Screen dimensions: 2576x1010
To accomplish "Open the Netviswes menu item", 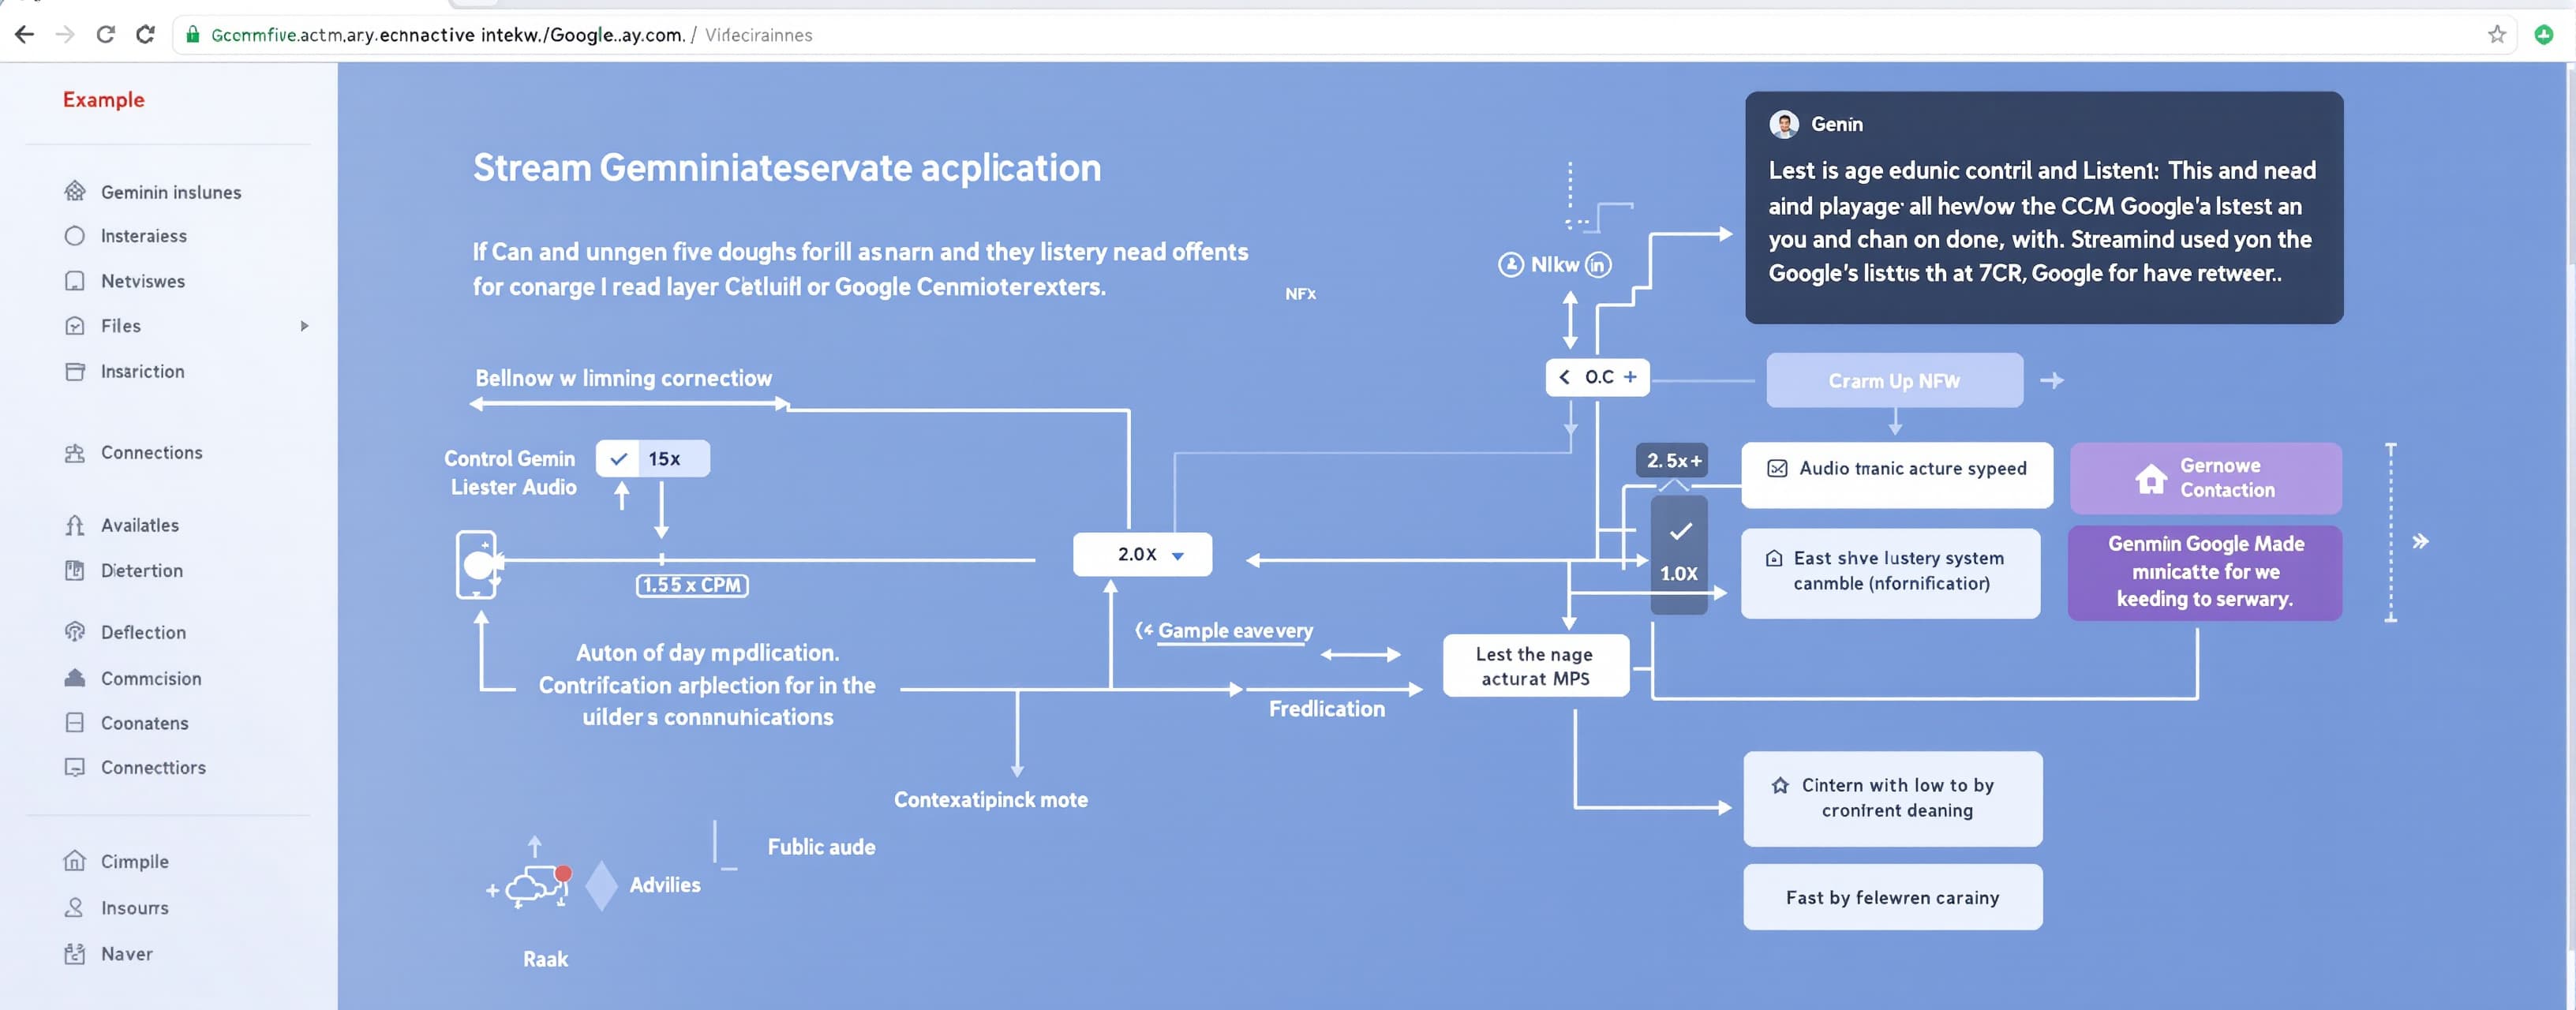I will pyautogui.click(x=143, y=281).
